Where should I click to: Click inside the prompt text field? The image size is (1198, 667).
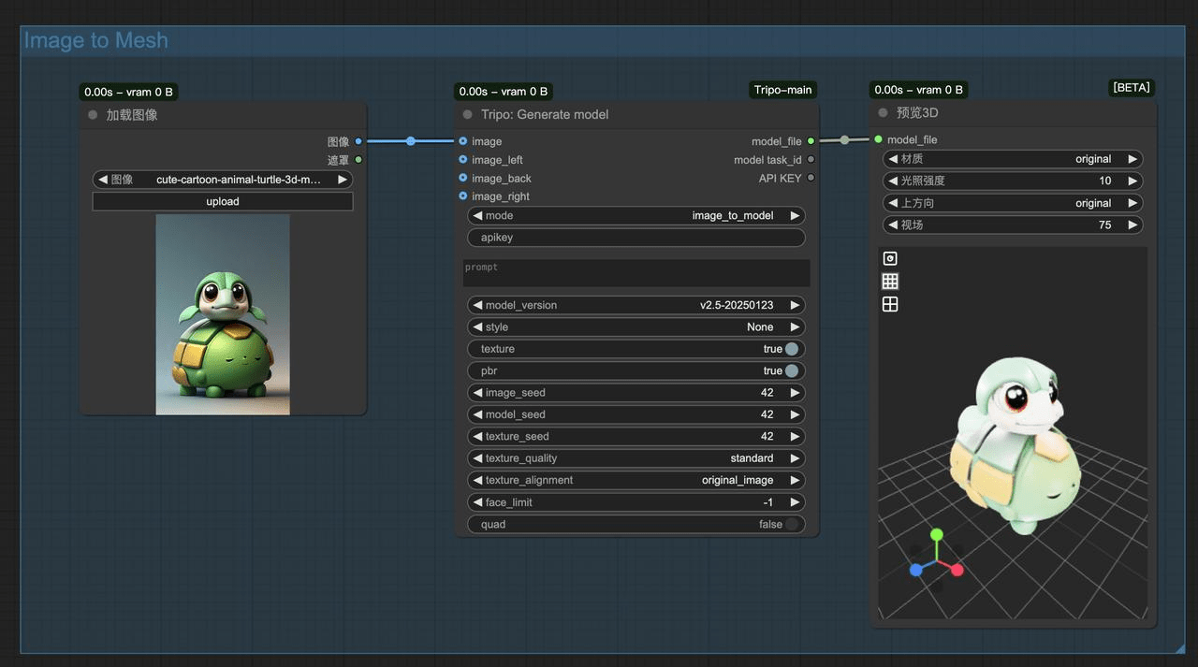coord(636,272)
